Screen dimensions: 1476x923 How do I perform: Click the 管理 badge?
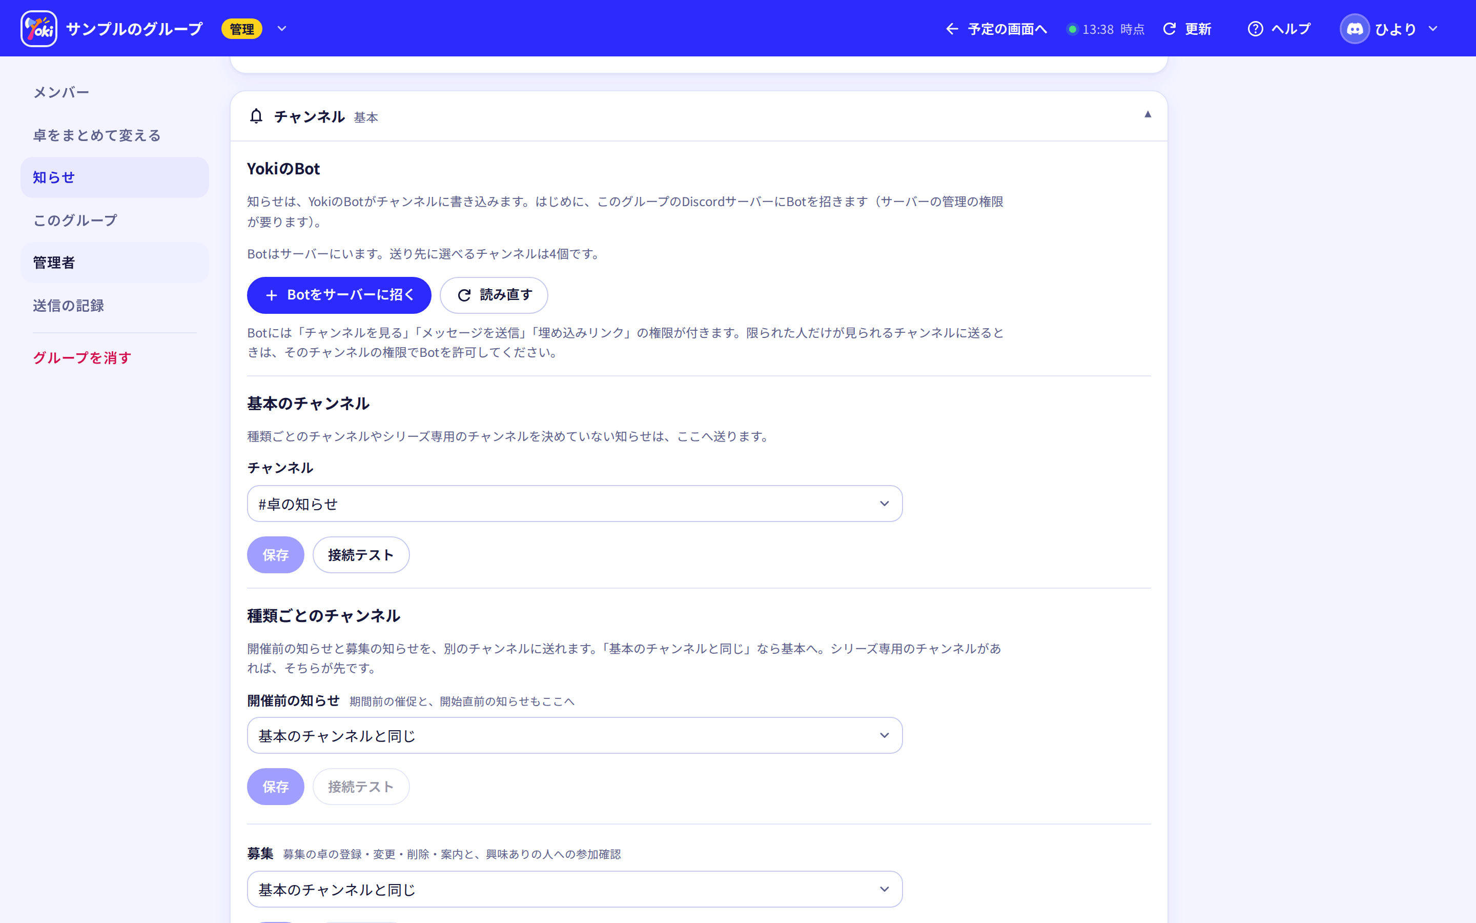241,29
